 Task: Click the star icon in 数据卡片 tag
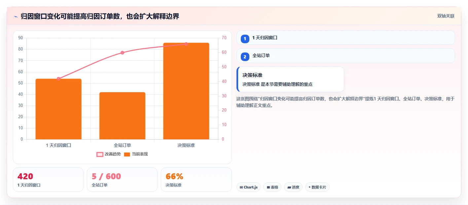pos(309,187)
